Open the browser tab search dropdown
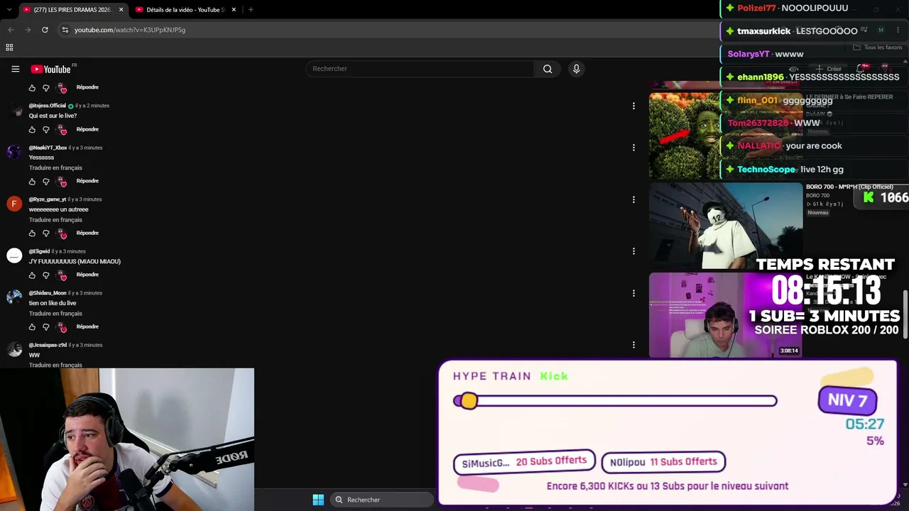 coord(9,9)
